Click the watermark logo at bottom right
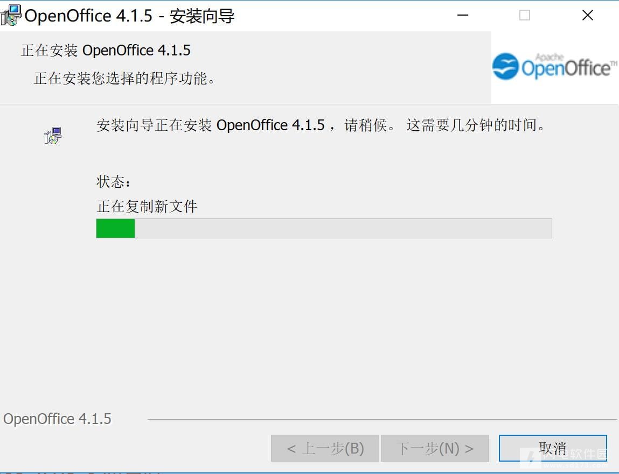Viewport: 619px width, 474px height. [x=565, y=457]
